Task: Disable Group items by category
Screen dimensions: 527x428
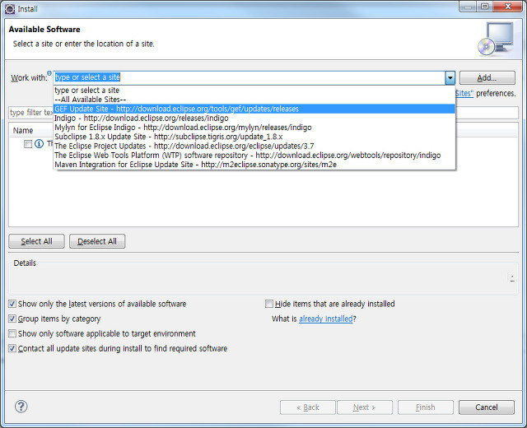Action: coord(12,319)
